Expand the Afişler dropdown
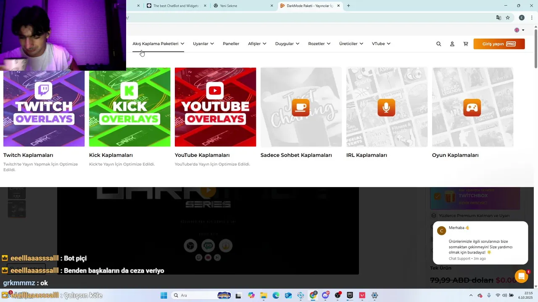The height and width of the screenshot is (302, 538). pyautogui.click(x=257, y=44)
